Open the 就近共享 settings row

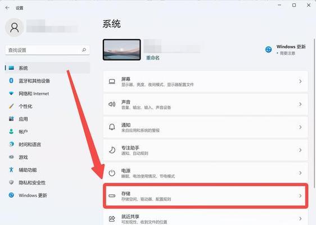[x=206, y=218]
